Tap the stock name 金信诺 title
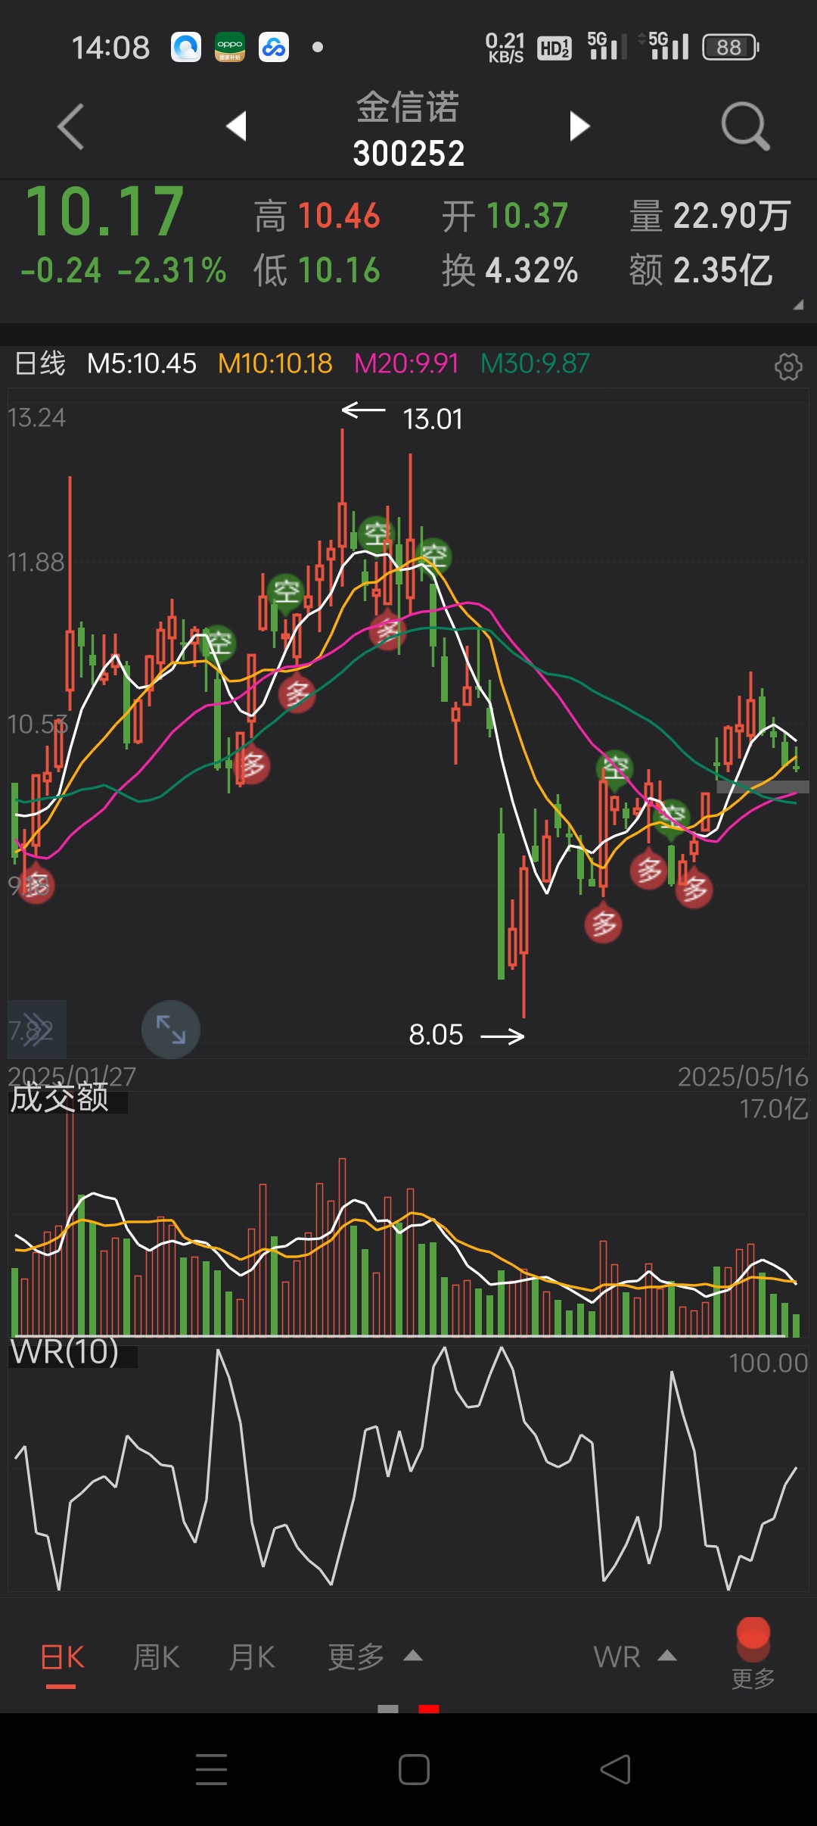 point(408,107)
